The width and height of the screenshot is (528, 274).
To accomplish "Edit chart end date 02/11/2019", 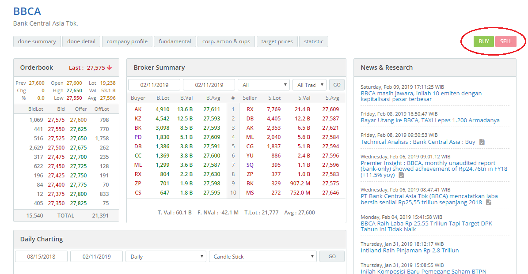I will click(96, 256).
